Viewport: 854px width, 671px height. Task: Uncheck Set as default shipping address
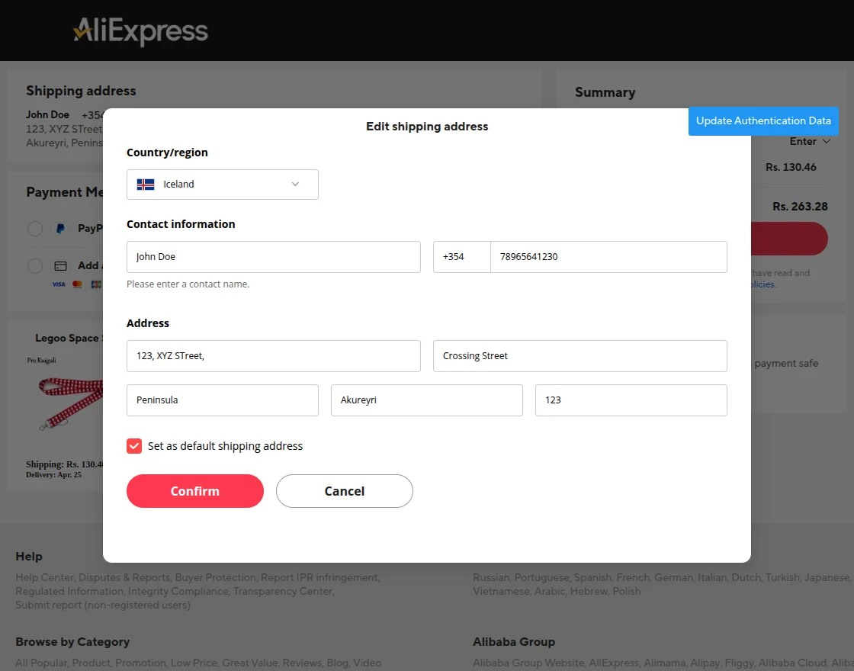[134, 446]
